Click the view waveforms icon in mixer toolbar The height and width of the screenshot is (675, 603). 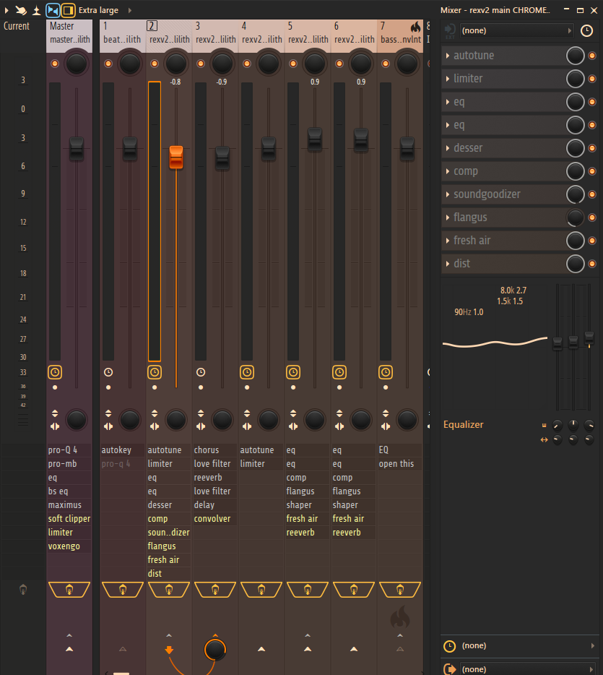(x=37, y=10)
